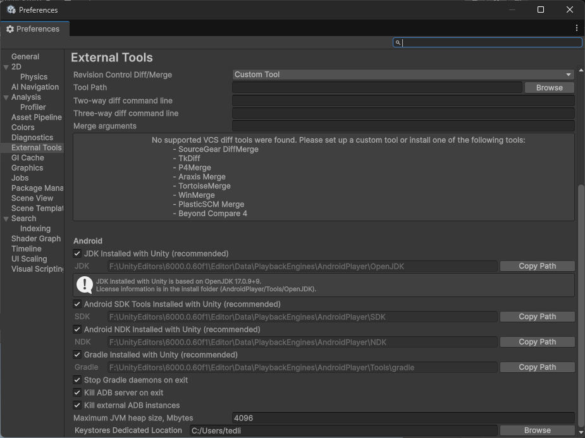This screenshot has width=585, height=438.
Task: Click Browse next to Tool Path
Action: tap(549, 87)
